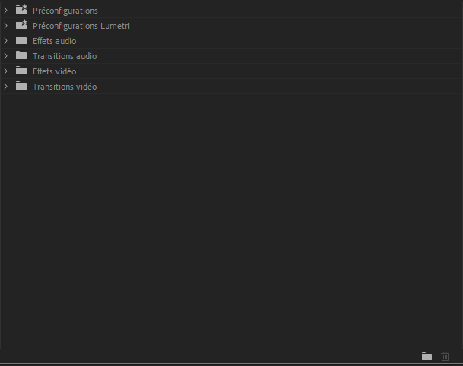The image size is (463, 366).
Task: Select the Transitions audio label
Action: (x=64, y=56)
